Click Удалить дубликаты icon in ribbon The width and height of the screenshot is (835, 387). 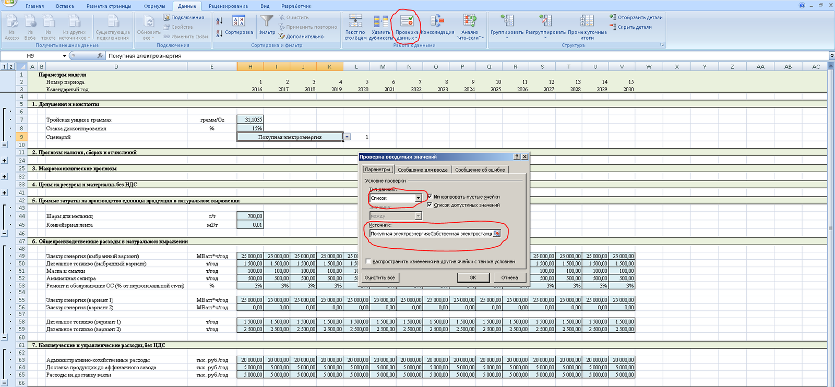[380, 22]
